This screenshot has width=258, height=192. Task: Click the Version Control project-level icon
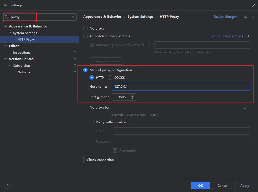coord(75,59)
